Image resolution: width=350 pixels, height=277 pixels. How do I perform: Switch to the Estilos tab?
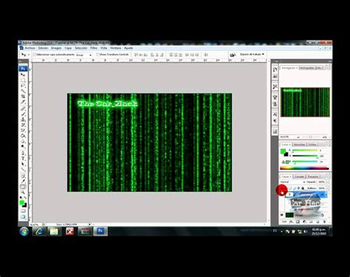tap(312, 145)
